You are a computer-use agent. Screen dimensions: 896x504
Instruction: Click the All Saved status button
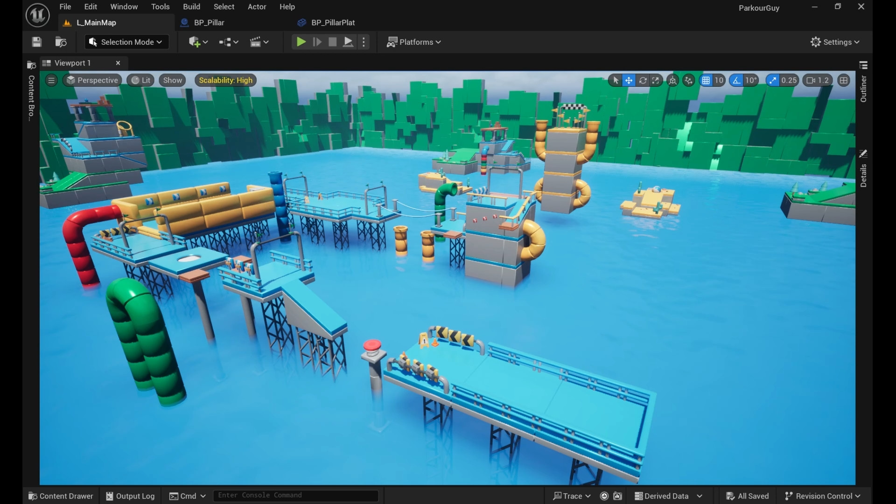pos(747,496)
